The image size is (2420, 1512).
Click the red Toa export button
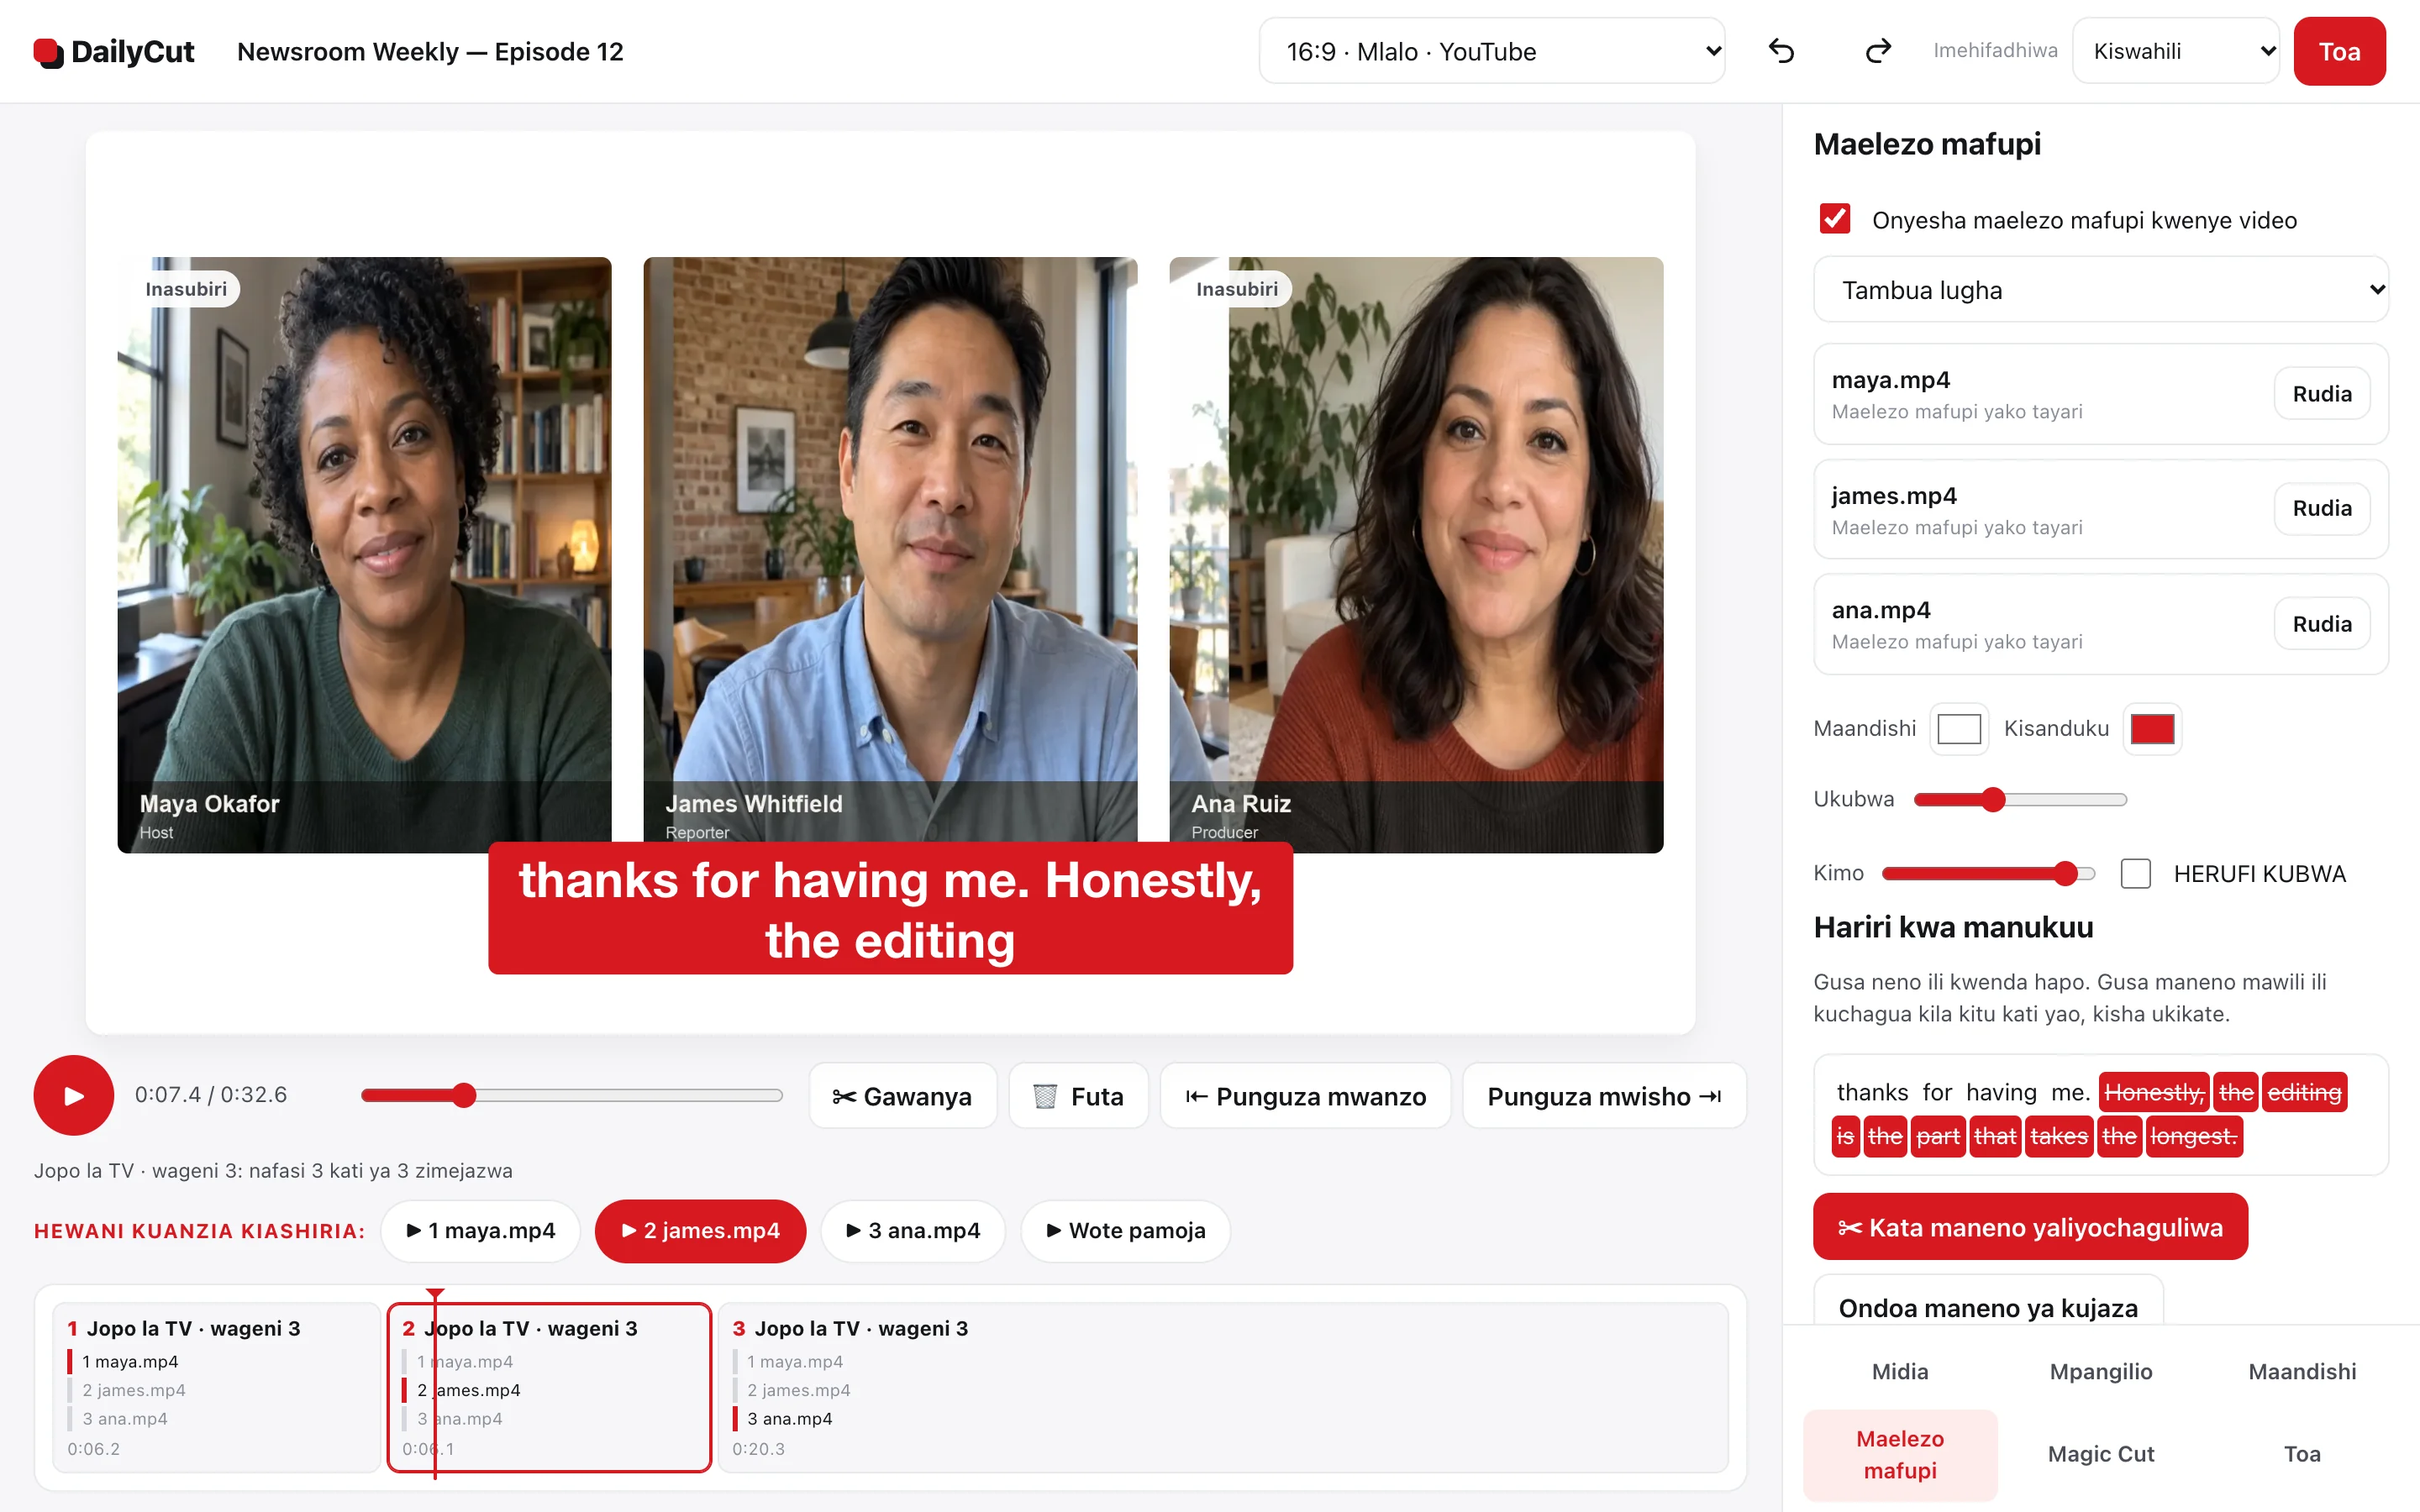tap(2339, 51)
